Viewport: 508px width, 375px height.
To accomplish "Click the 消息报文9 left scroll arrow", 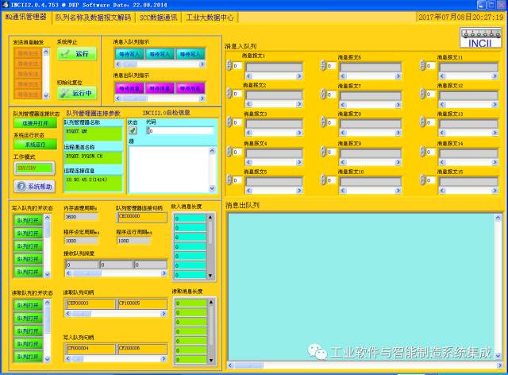I will 344,162.
